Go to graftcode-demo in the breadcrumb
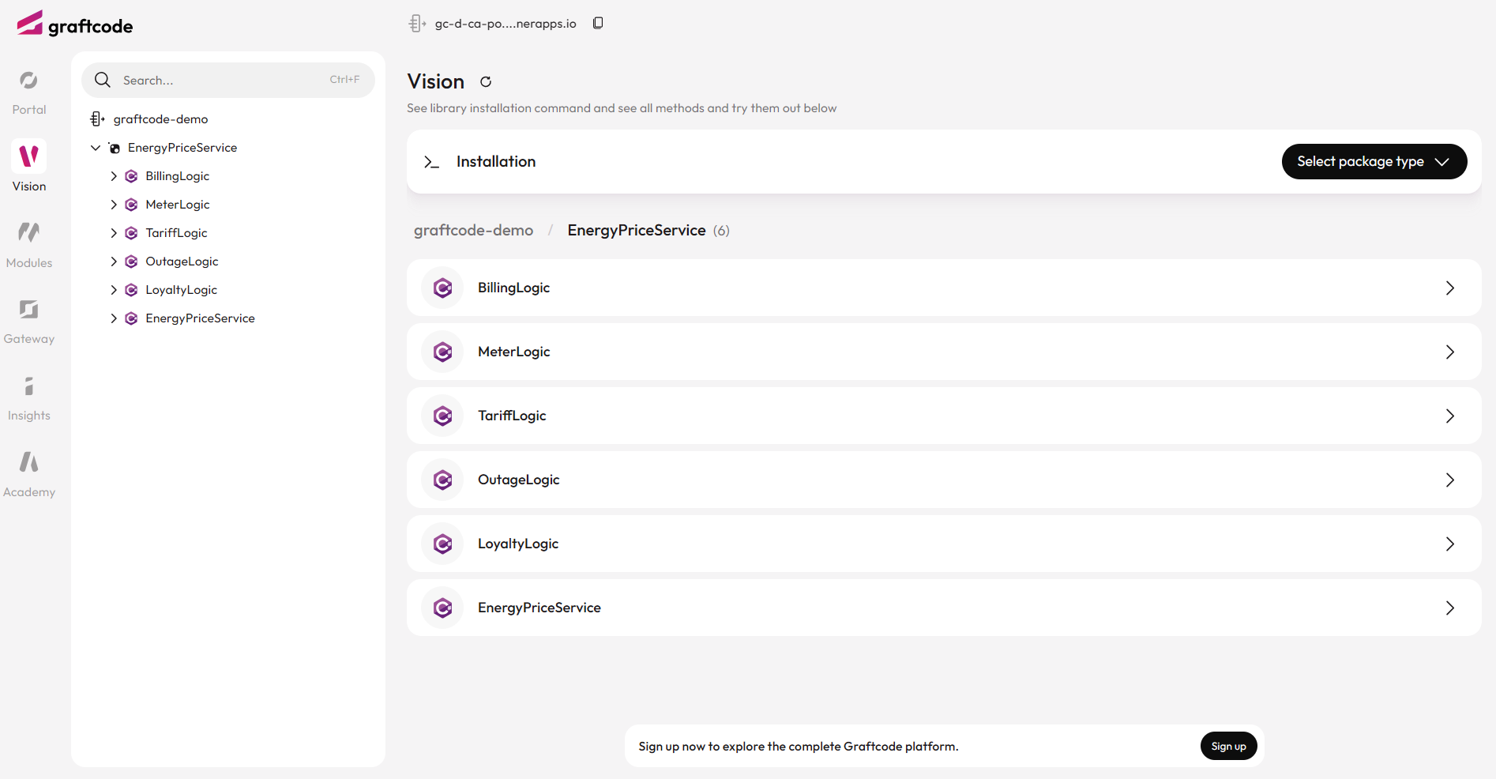The image size is (1496, 779). pos(474,230)
